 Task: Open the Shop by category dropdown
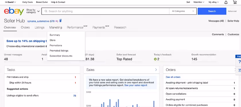click(33, 11)
